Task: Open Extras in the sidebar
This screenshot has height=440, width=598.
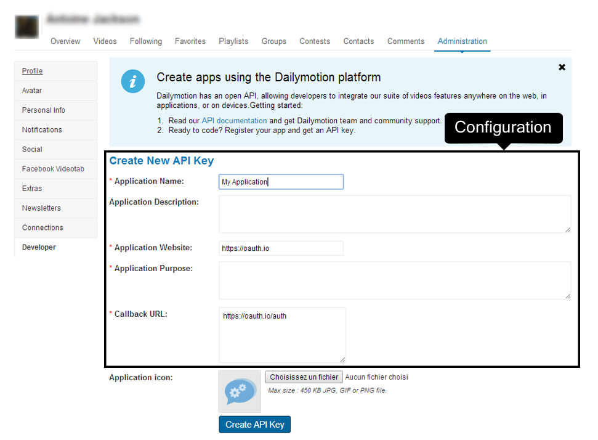Action: (x=55, y=189)
